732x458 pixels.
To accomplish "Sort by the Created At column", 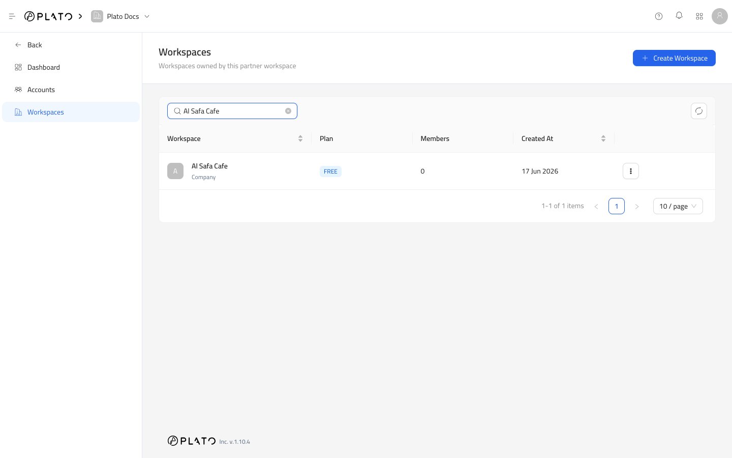I will click(603, 138).
